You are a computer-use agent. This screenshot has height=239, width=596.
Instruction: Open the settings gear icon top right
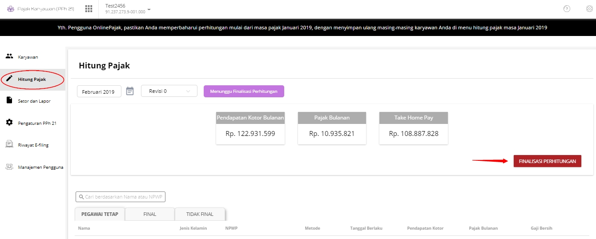(x=590, y=8)
